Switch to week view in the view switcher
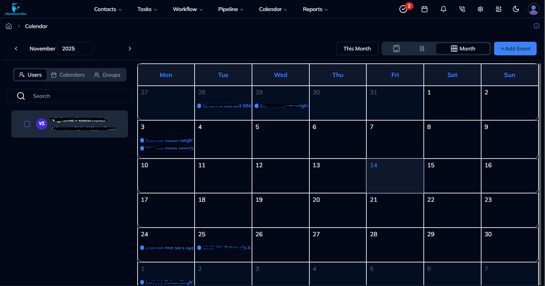 pyautogui.click(x=421, y=49)
